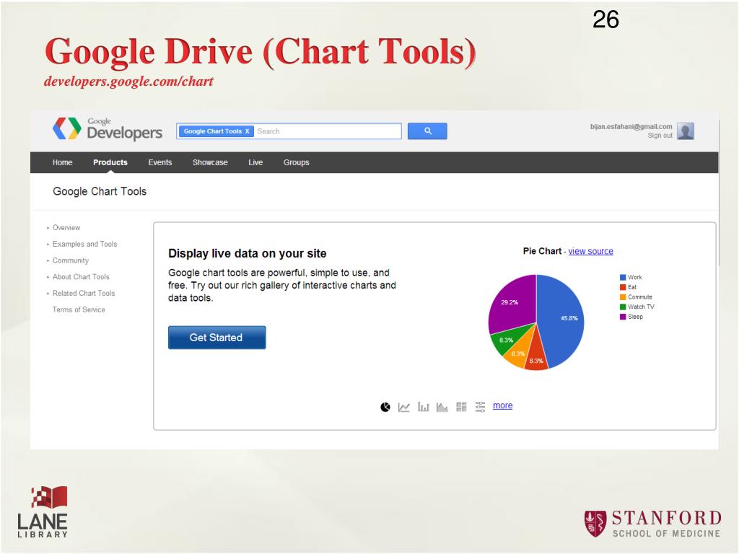Open the view source link
The image size is (739, 554).
point(590,251)
